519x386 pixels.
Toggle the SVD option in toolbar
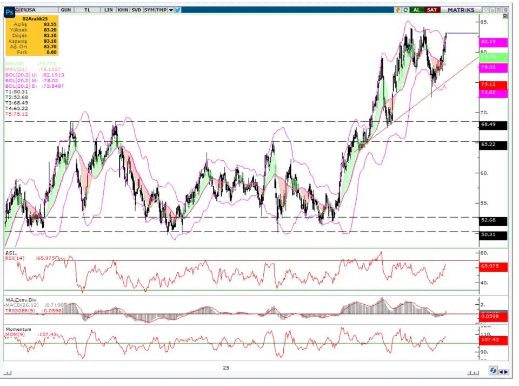pos(136,10)
